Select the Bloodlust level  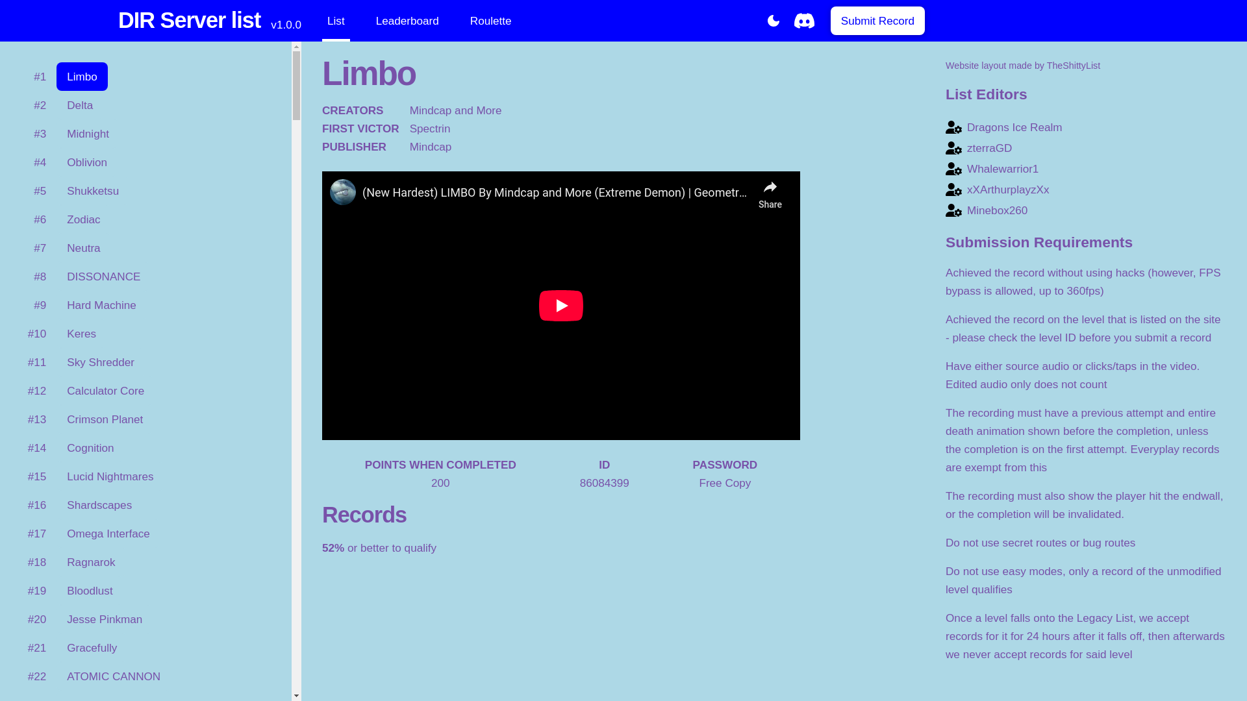[x=90, y=591]
